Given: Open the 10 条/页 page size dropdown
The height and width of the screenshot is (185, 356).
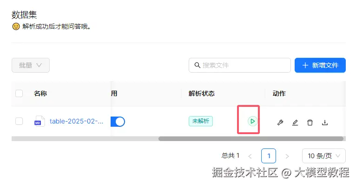Looking at the screenshot, I should tap(323, 156).
